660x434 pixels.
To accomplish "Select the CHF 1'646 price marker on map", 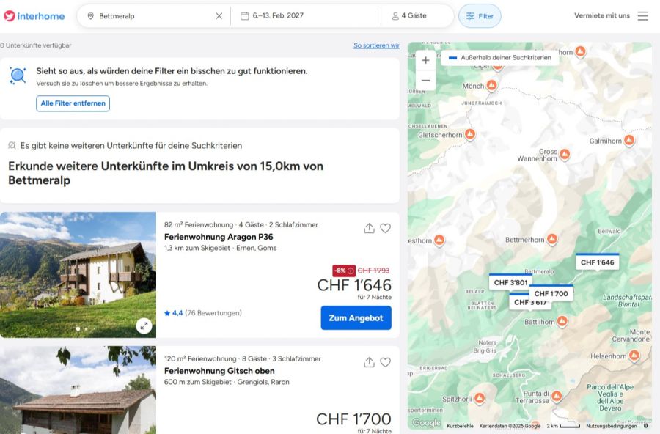I will coord(598,262).
